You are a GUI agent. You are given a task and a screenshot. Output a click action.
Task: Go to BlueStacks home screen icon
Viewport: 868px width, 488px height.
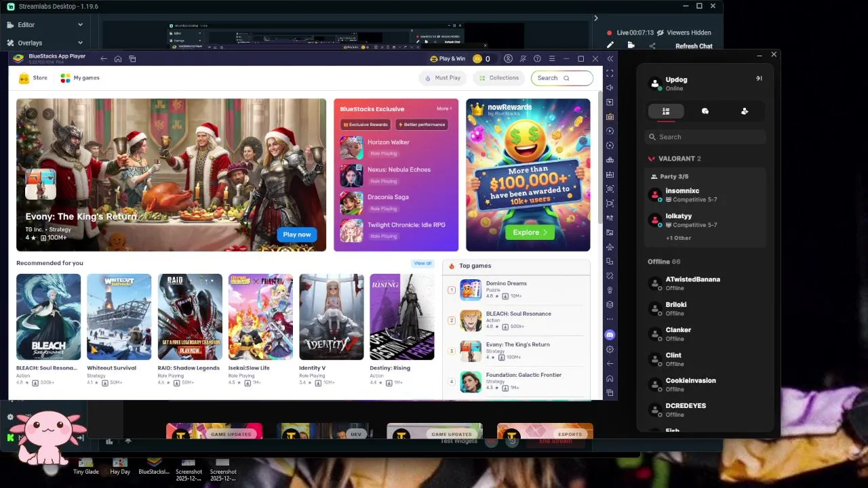point(118,59)
